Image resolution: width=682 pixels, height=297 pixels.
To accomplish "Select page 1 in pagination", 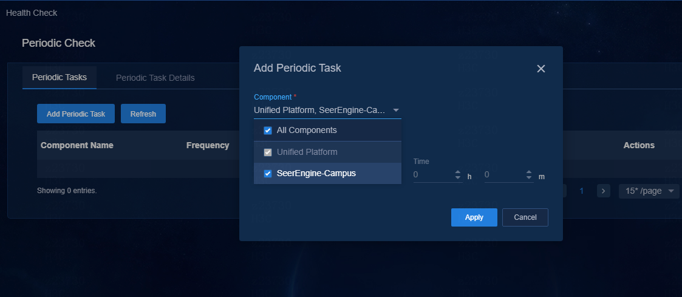I will pos(582,191).
